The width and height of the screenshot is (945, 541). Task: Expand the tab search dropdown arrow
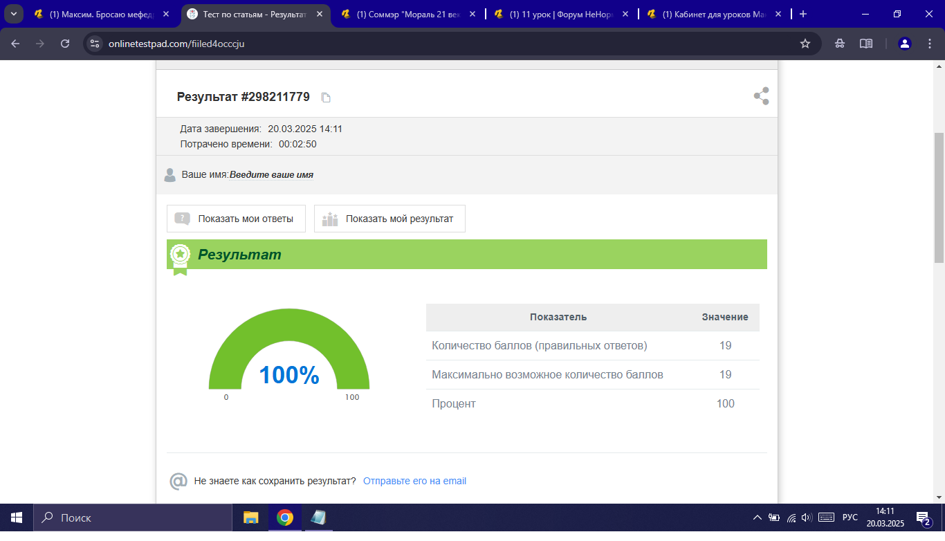(x=14, y=14)
